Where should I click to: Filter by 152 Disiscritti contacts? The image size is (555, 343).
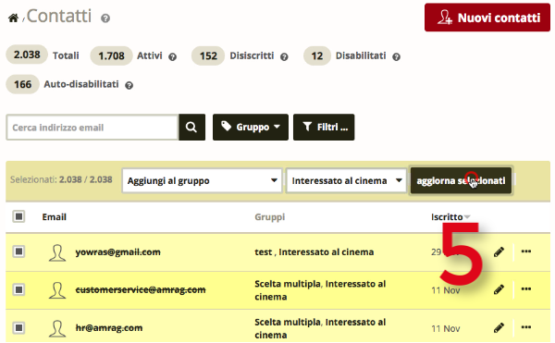(208, 55)
